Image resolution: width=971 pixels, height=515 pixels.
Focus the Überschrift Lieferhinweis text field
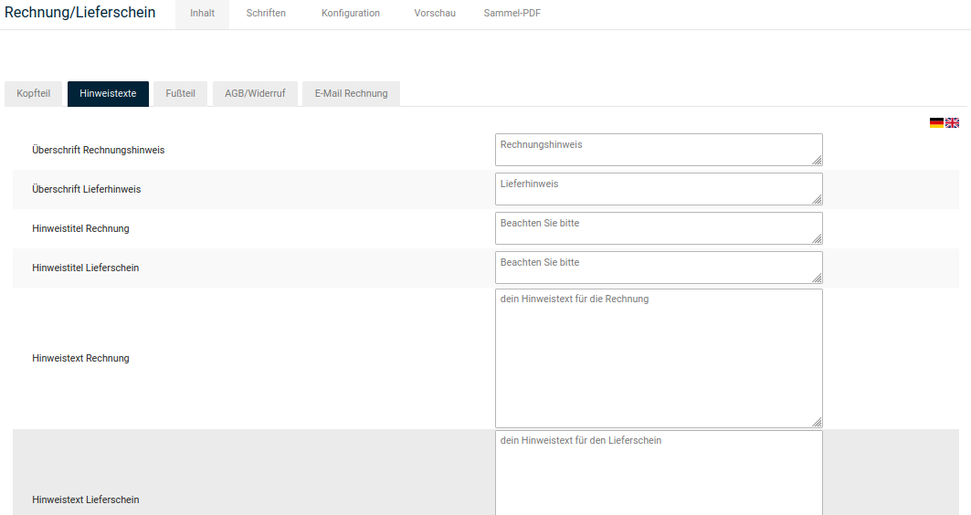pos(658,189)
